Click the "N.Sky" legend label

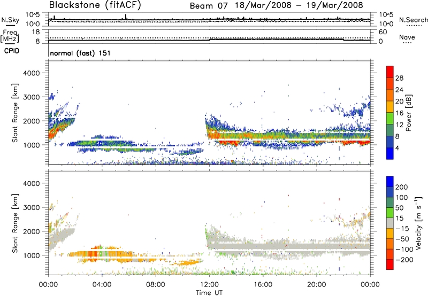[10, 20]
